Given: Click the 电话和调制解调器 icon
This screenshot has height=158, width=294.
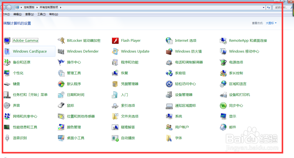Looking at the screenshot, I should coord(169,62).
